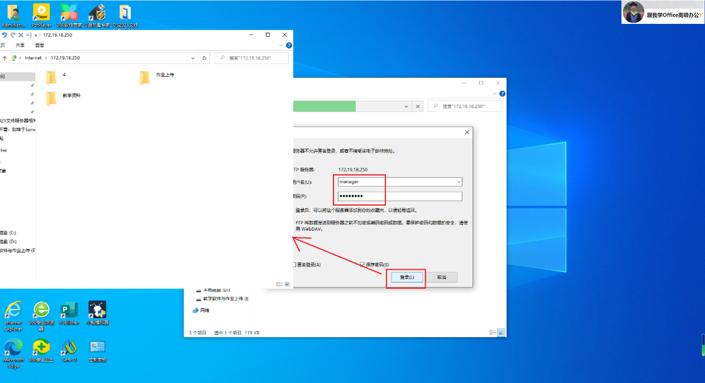Click the blue help question mark icon

289,45
